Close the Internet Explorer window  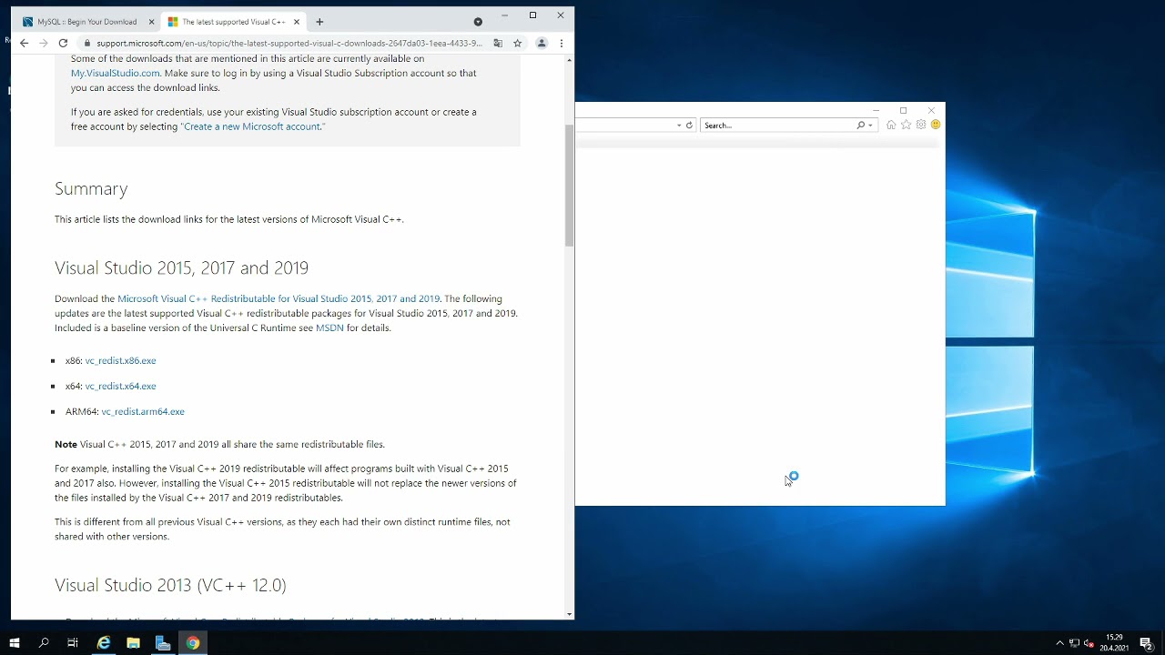931,110
